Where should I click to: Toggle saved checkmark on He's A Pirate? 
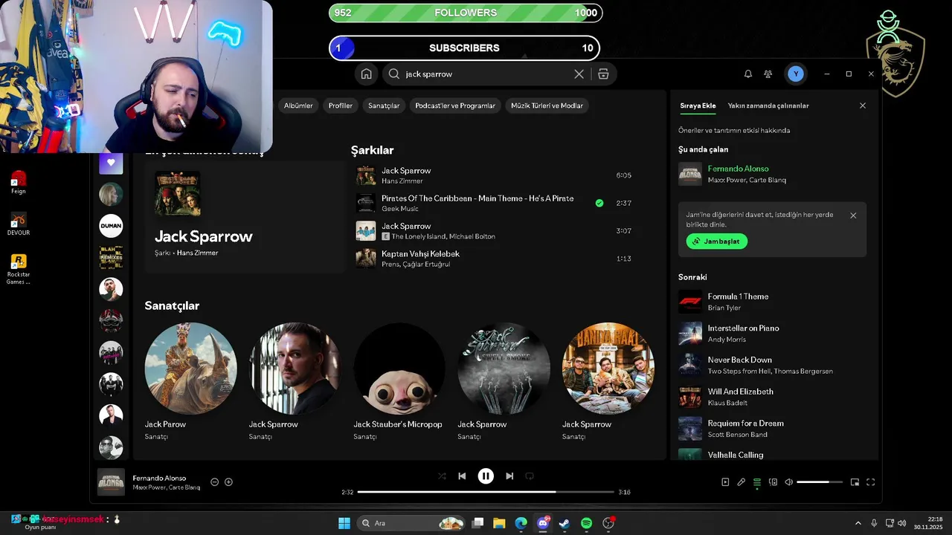599,203
